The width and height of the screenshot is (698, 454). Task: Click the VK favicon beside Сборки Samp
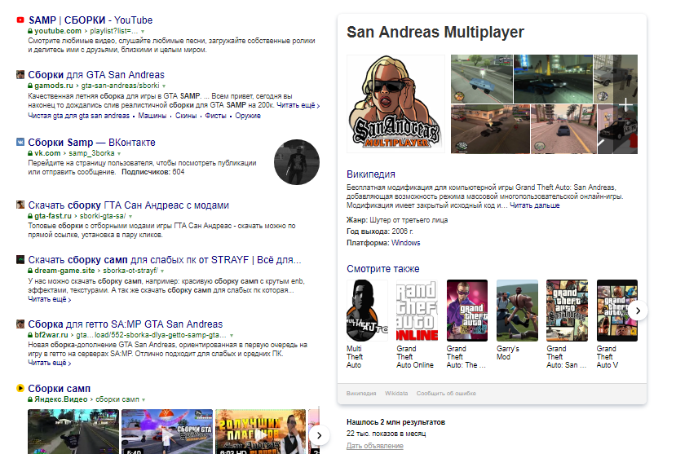click(x=20, y=142)
